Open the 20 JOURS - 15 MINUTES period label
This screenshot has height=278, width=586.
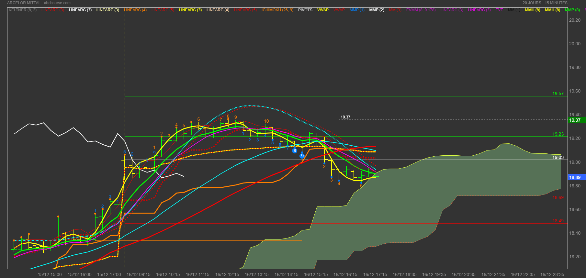(x=545, y=3)
